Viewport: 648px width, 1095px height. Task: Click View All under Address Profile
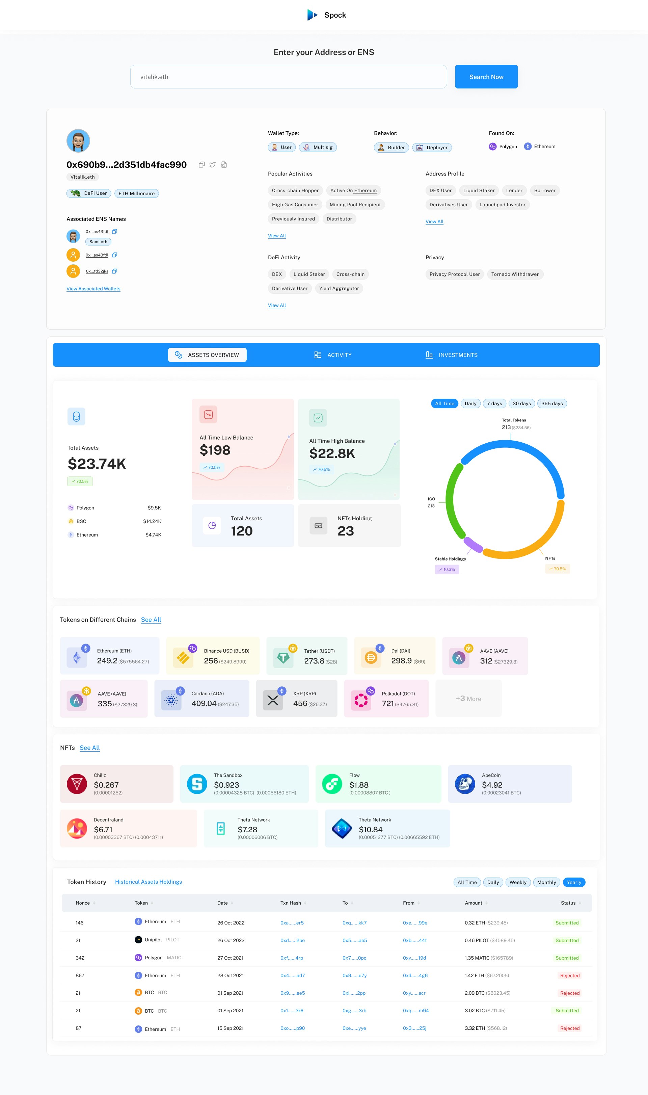click(434, 221)
